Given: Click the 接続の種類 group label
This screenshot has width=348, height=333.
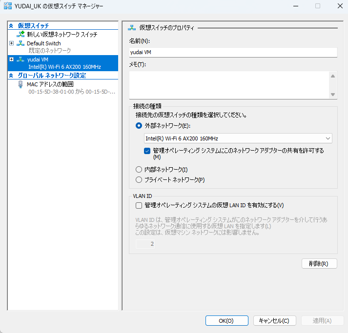Looking at the screenshot, I should [x=147, y=106].
